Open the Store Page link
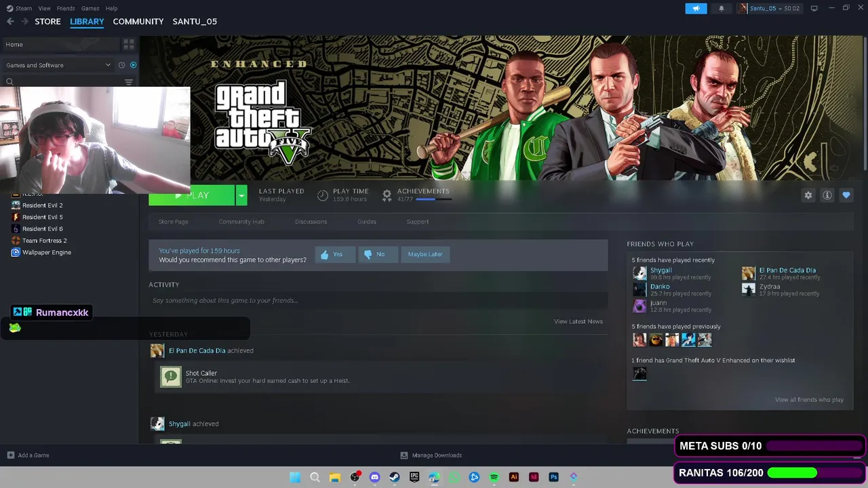Image resolution: width=868 pixels, height=488 pixels. point(174,222)
